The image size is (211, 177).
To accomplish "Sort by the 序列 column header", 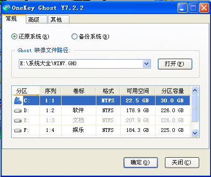I will coord(50,91).
